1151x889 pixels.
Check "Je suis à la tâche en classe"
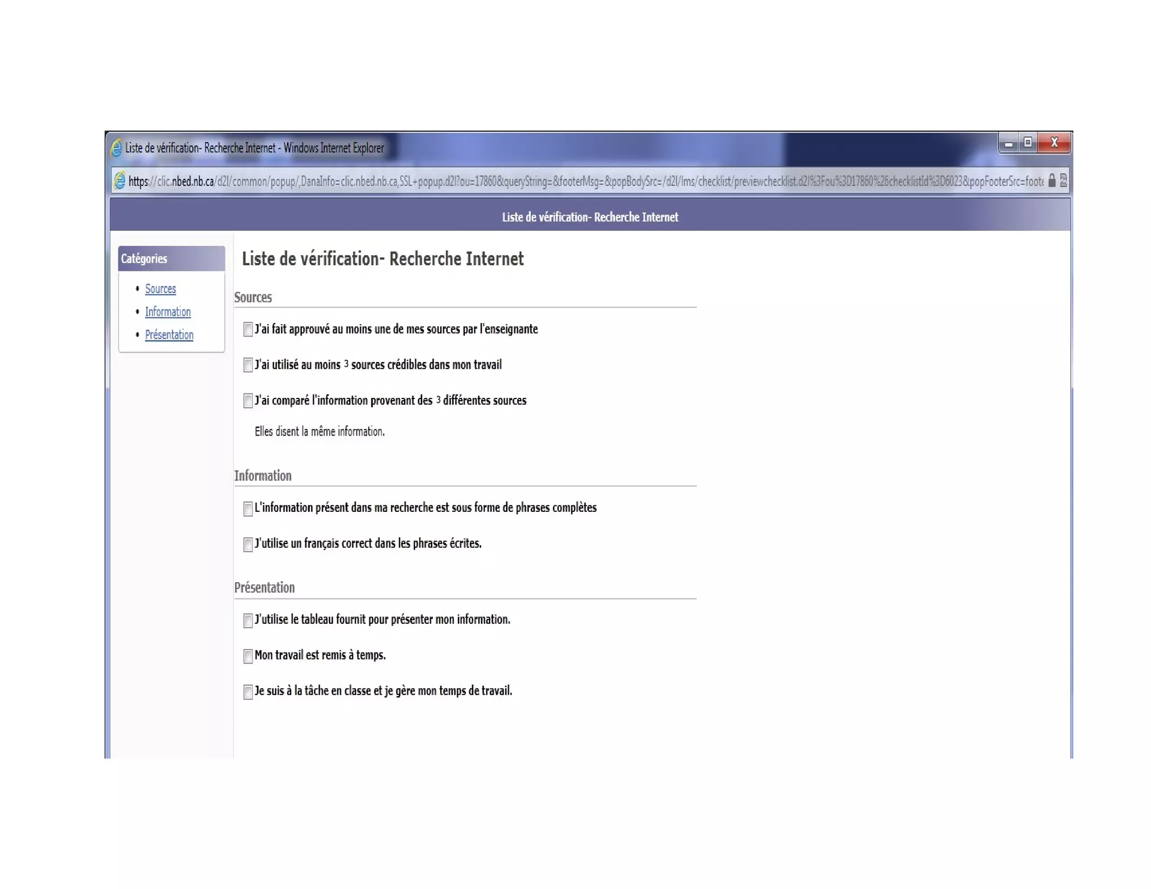coord(248,691)
